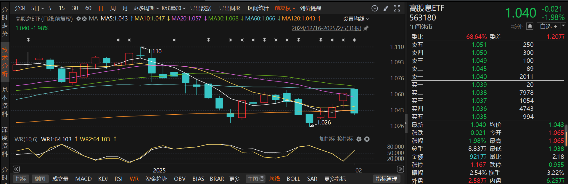Select 指标 button in bottom bar

point(21,179)
